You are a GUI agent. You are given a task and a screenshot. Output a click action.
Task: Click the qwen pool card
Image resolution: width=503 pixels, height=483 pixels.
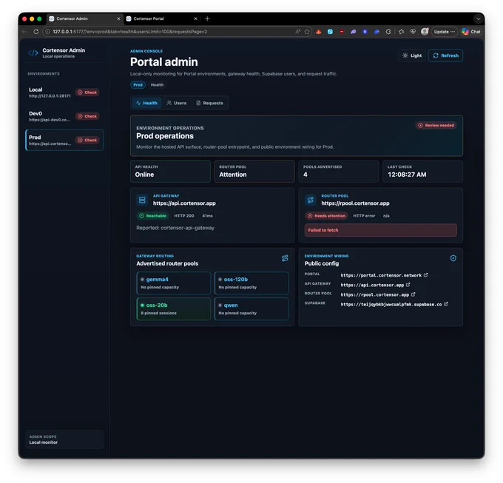click(251, 309)
